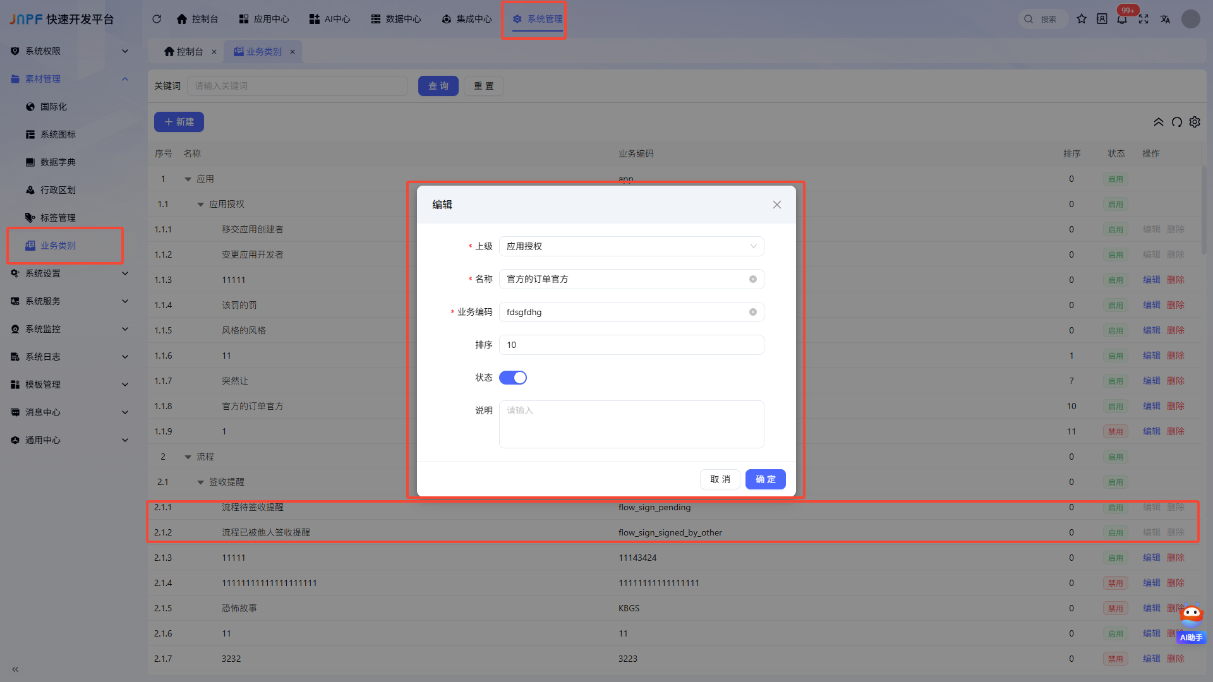Open the 数据中心 top menu
Viewport: 1213px width, 682px height.
point(395,19)
